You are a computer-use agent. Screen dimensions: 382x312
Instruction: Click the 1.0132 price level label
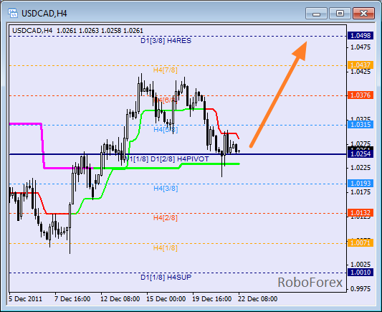pyautogui.click(x=360, y=213)
